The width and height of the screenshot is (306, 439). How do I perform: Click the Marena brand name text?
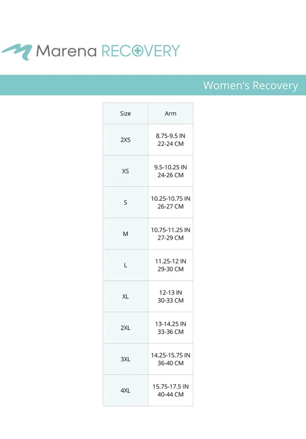(x=66, y=51)
